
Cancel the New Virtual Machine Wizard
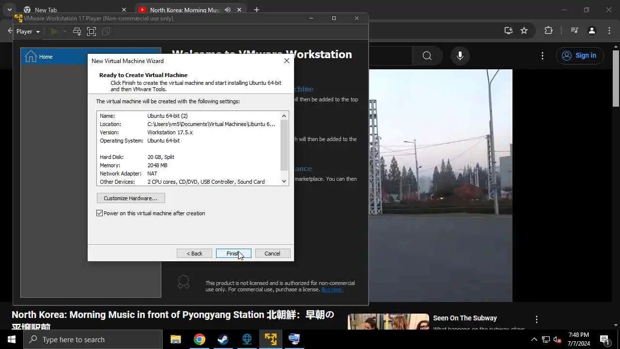pyautogui.click(x=272, y=254)
